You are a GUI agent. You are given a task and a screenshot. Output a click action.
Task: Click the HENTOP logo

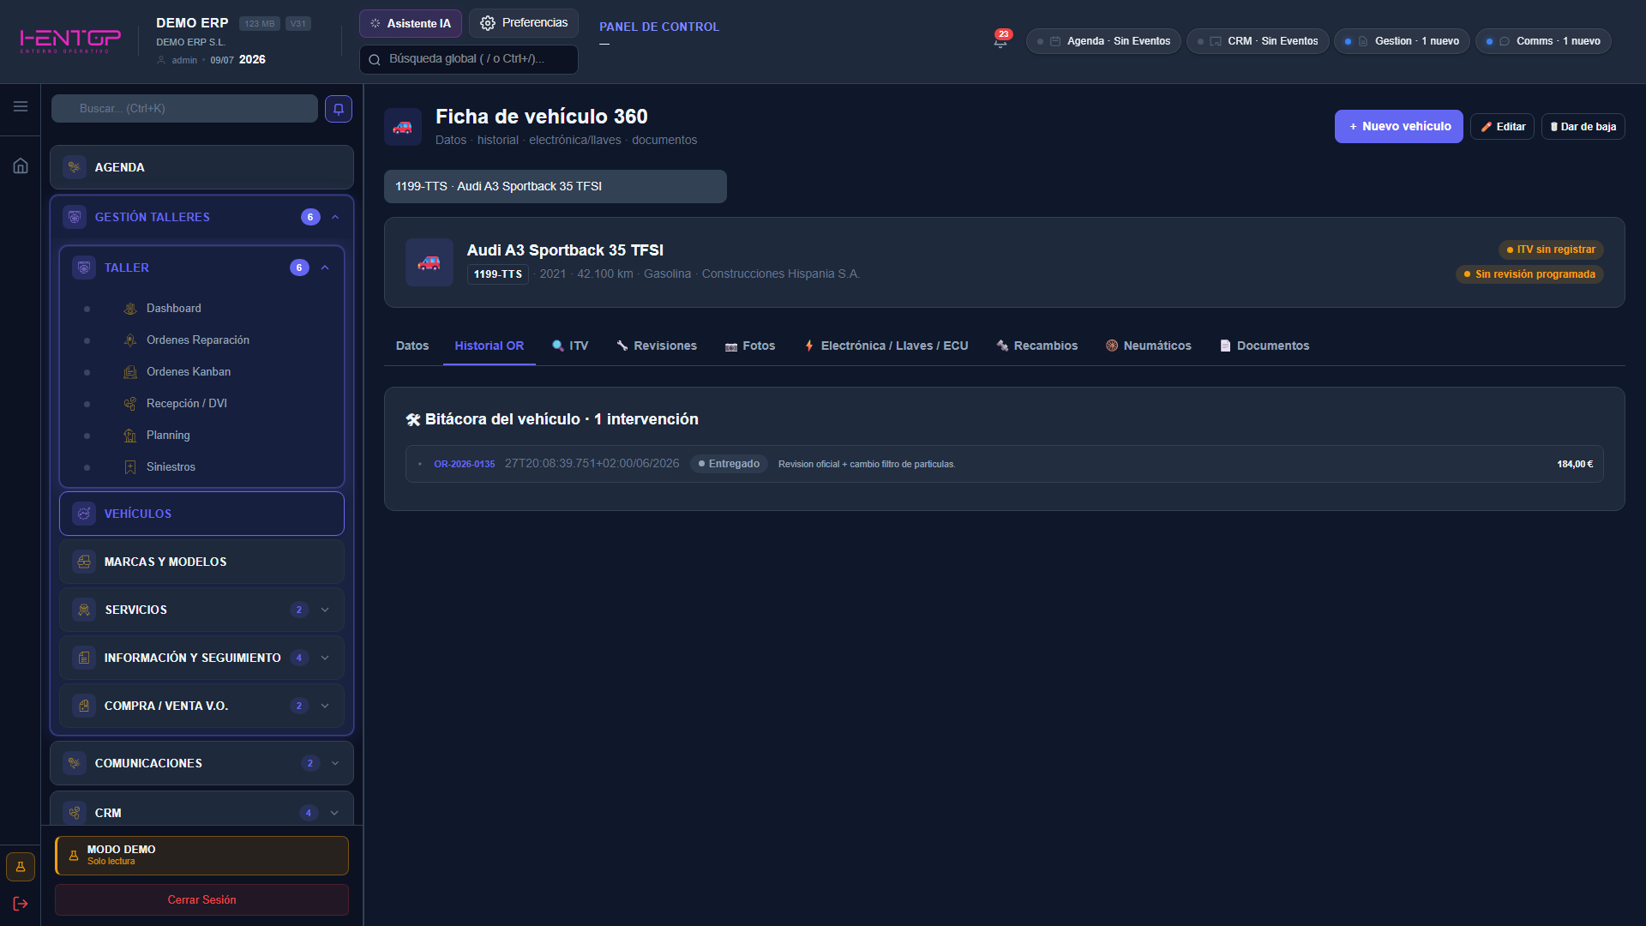(x=70, y=40)
